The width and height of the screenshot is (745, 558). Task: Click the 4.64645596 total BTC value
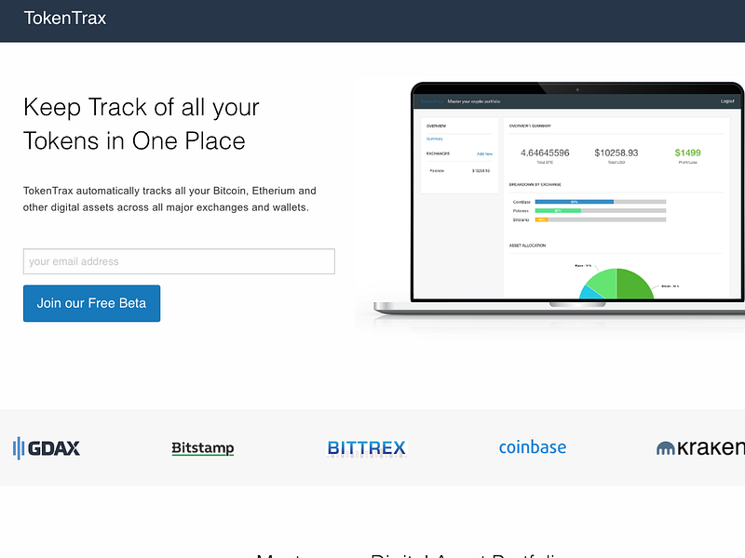(545, 153)
